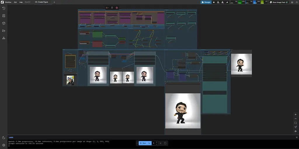This screenshot has width=299, height=149.
Task: Open the Workflow menu
Action: [x=8, y=2]
